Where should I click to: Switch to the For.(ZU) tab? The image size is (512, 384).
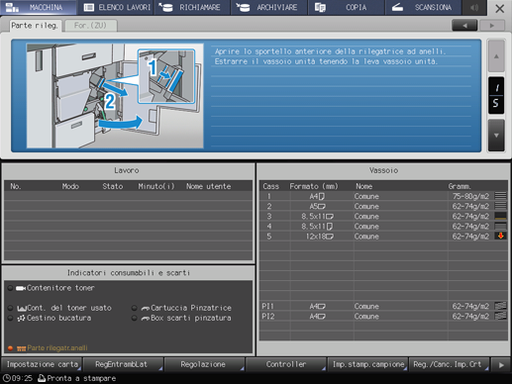91,26
